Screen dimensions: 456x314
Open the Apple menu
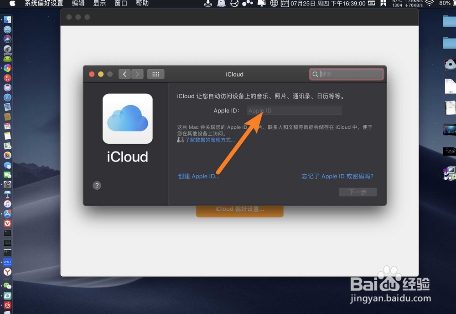coord(12,3)
